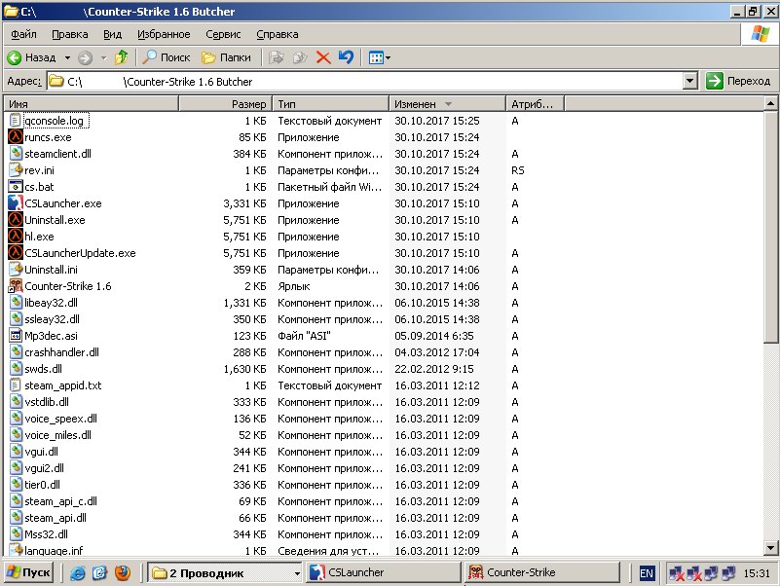
Task: Select the runcs.exe Half-Life icon
Action: point(16,137)
